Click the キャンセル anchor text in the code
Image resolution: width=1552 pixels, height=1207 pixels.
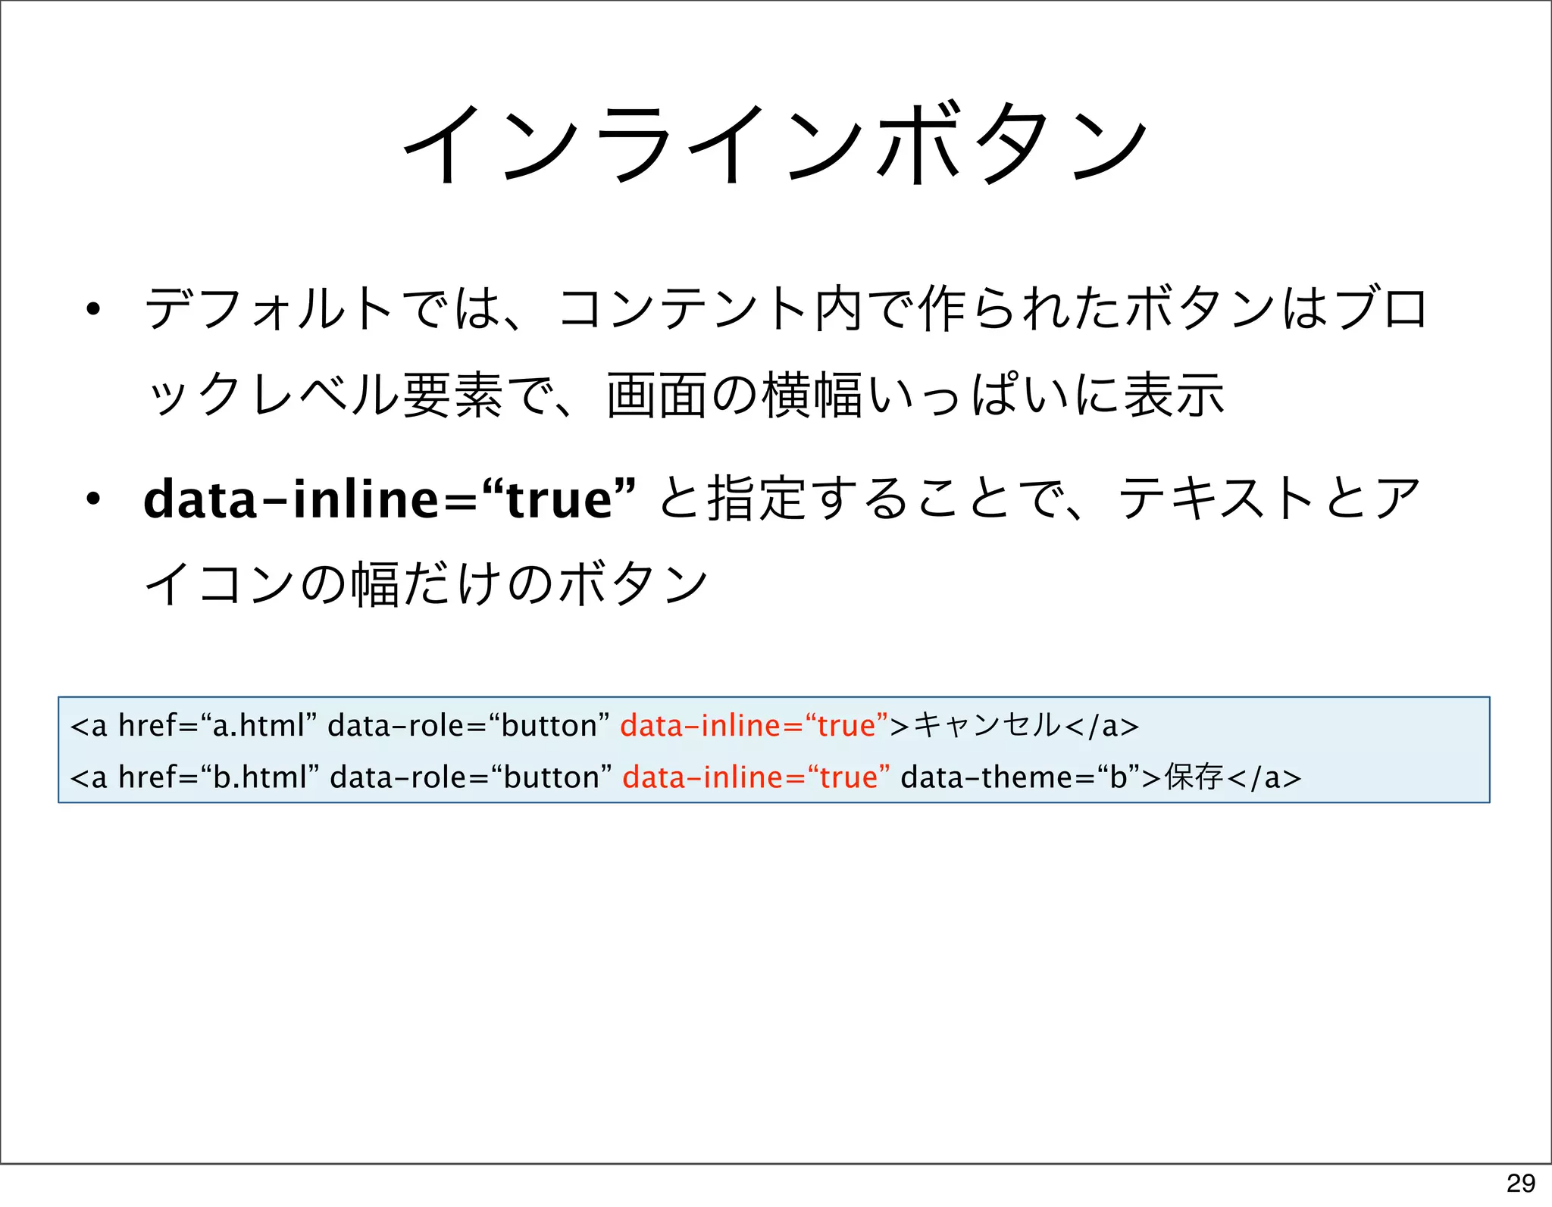point(987,726)
